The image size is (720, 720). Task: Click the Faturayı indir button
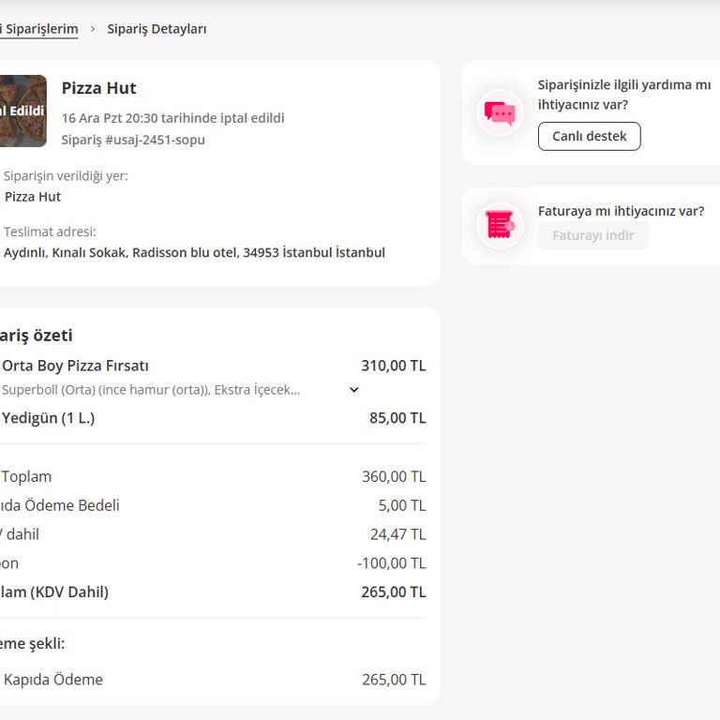[x=592, y=235]
